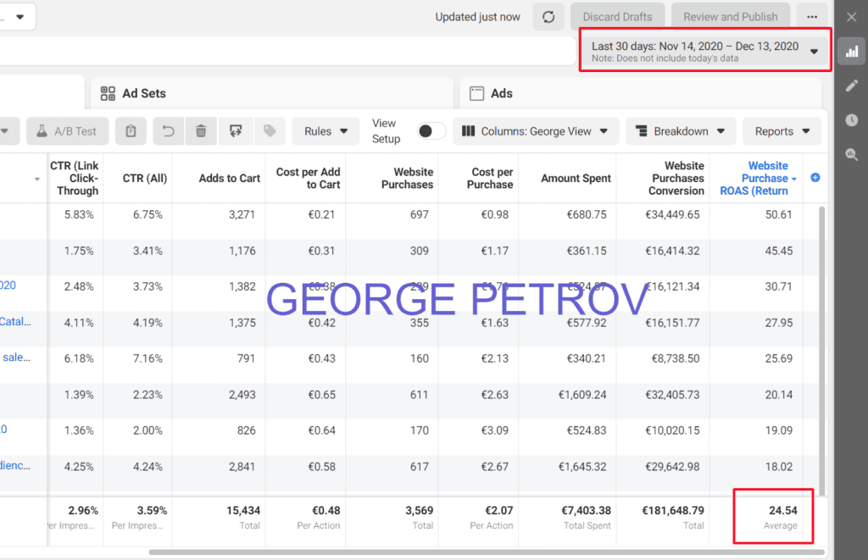Click the conversion value €8,738.50
Screen dimensions: 868x560
pyautogui.click(x=676, y=358)
